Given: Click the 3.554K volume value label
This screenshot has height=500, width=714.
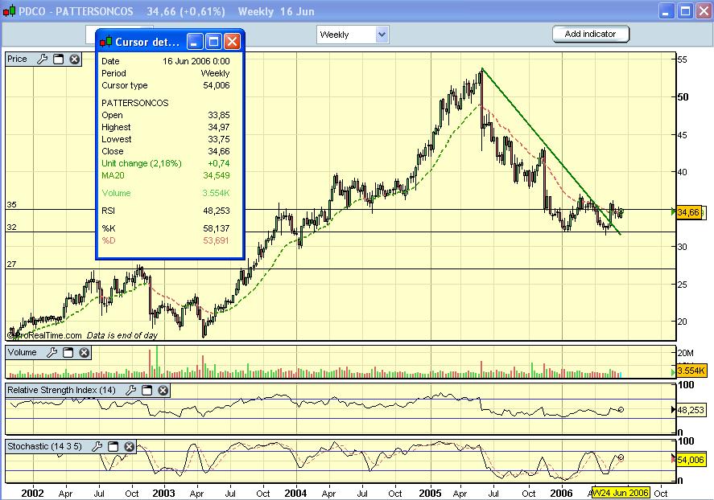Looking at the screenshot, I should [691, 371].
